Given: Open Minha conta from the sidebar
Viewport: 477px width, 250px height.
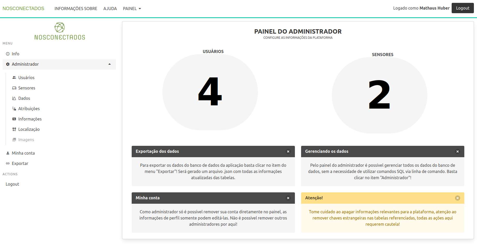Looking at the screenshot, I should (23, 153).
